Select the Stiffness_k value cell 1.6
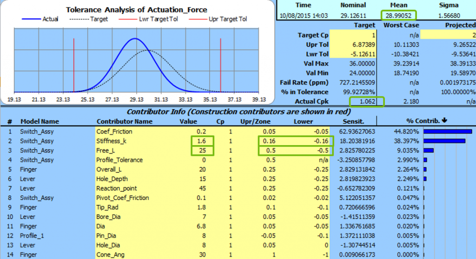The image size is (476, 259). coord(202,141)
